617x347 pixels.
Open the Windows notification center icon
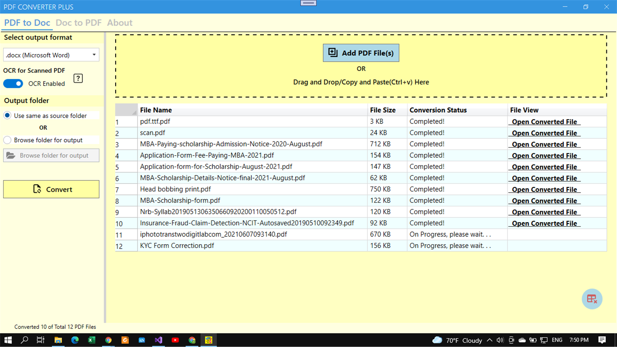click(x=602, y=340)
